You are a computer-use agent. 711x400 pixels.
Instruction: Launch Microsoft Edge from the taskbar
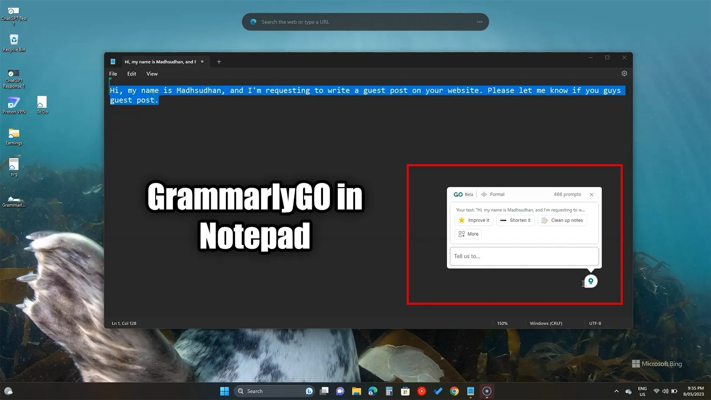pos(372,391)
